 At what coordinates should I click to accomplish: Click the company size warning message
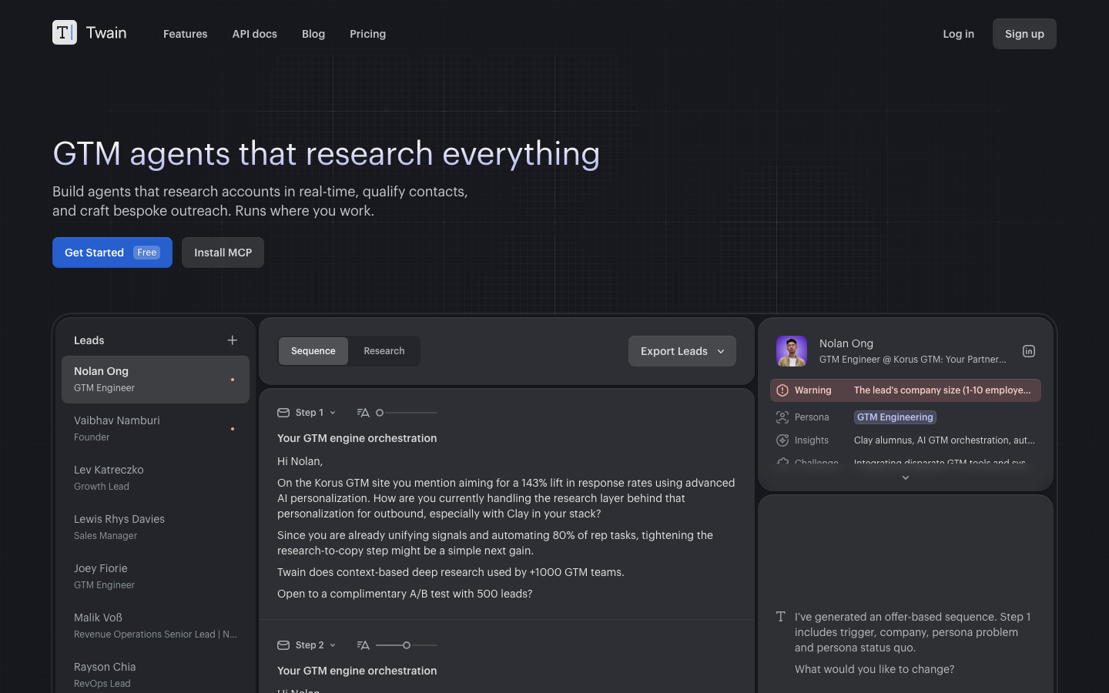pos(942,390)
